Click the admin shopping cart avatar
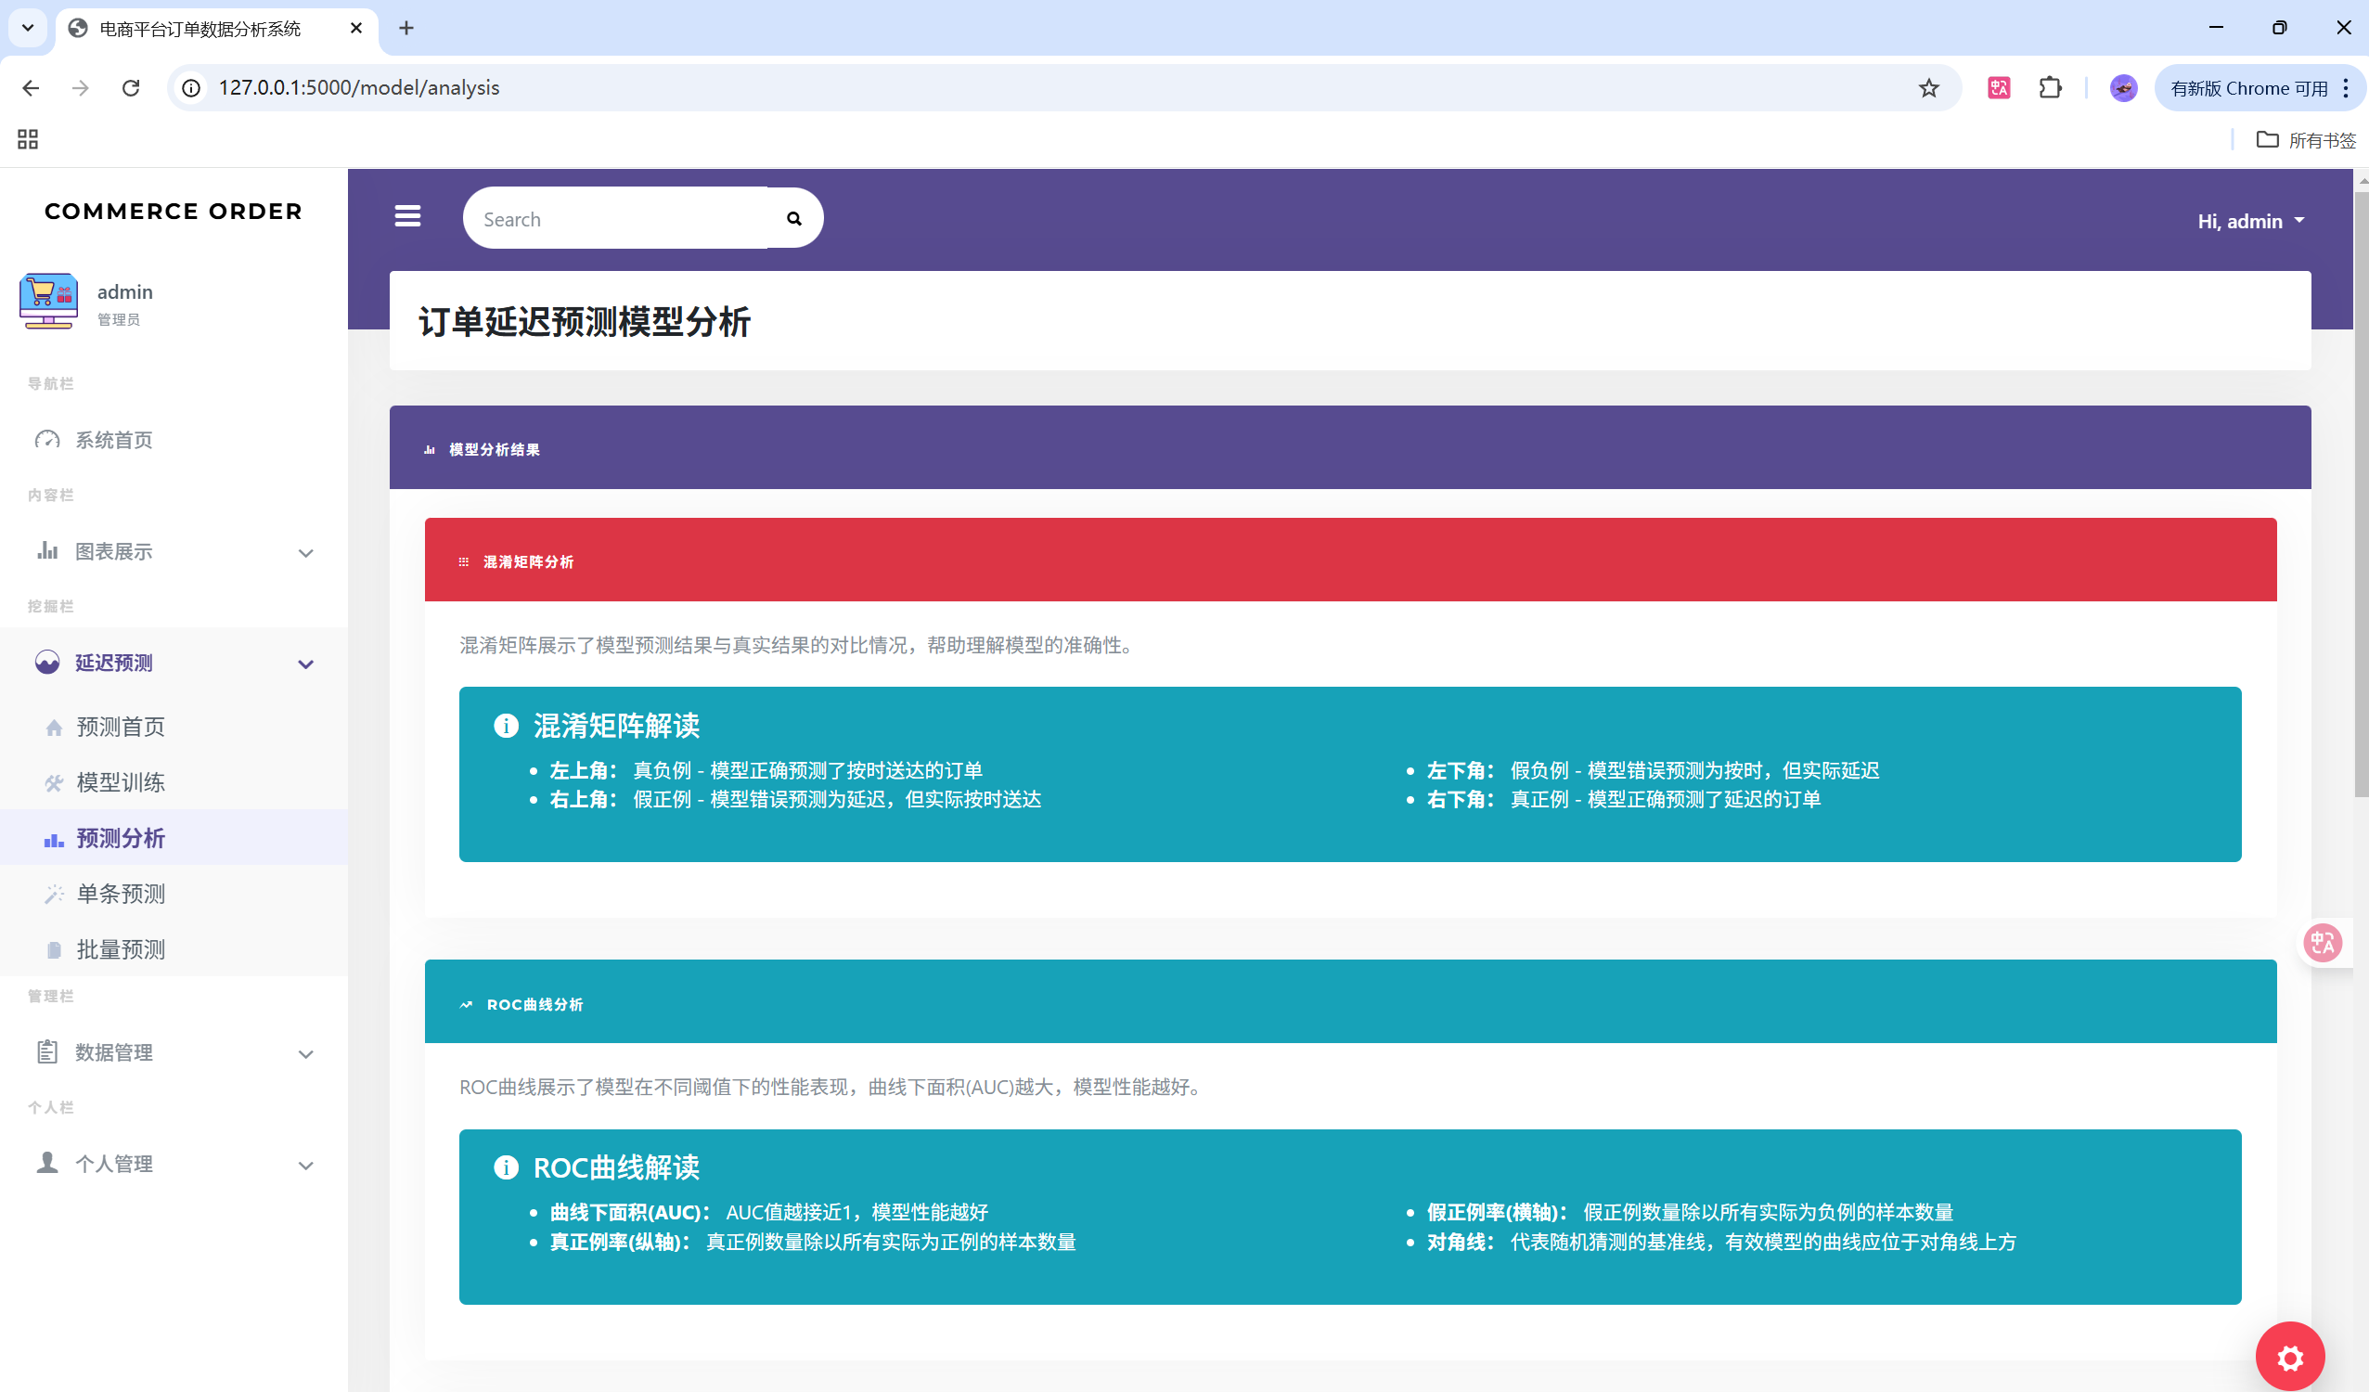The image size is (2369, 1392). point(48,301)
